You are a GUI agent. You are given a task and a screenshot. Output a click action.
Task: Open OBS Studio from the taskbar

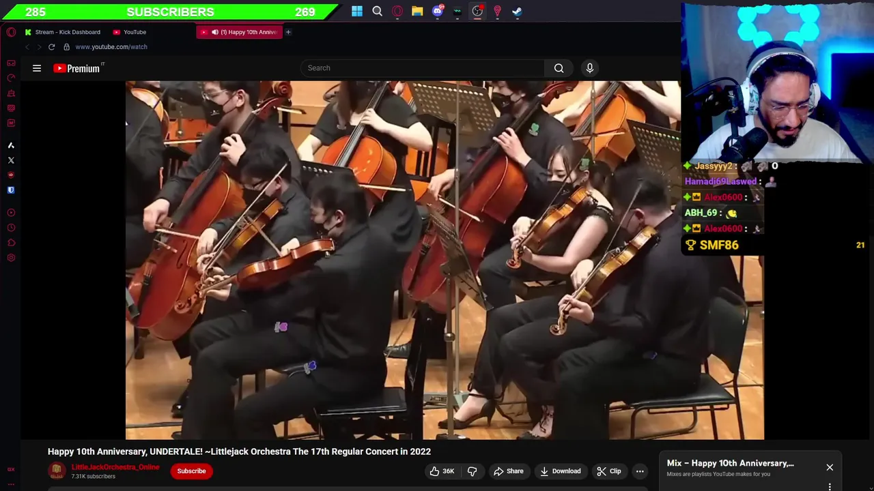[x=477, y=11]
